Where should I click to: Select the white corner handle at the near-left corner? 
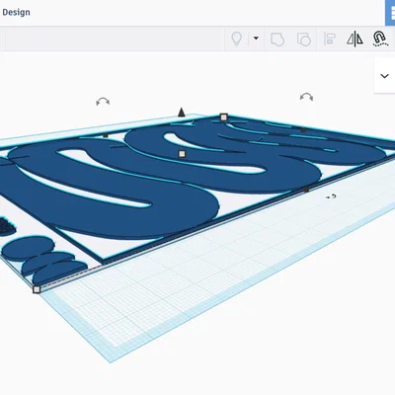click(x=37, y=289)
